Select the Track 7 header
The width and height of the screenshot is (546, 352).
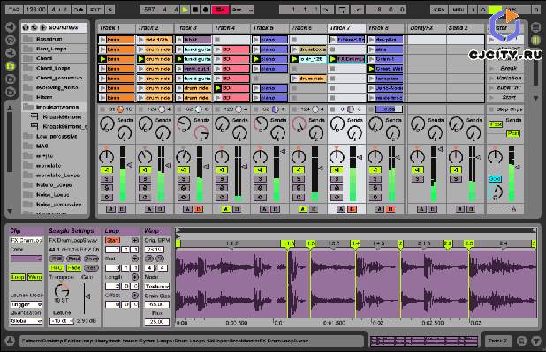click(x=346, y=28)
